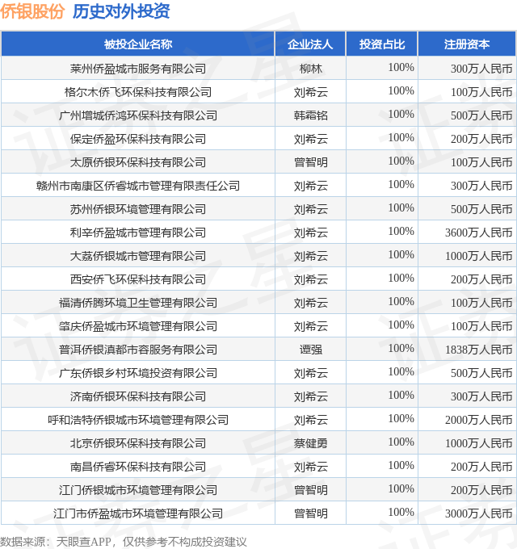The image size is (517, 549).
Task: Click 3600万人民币 registered capital value
Action: click(478, 233)
